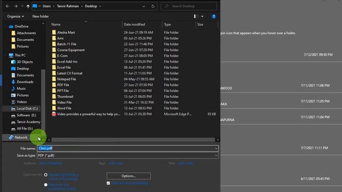Expand the File name history dropdown
Image resolution: width=342 pixels, height=192 pixels.
tap(216, 148)
